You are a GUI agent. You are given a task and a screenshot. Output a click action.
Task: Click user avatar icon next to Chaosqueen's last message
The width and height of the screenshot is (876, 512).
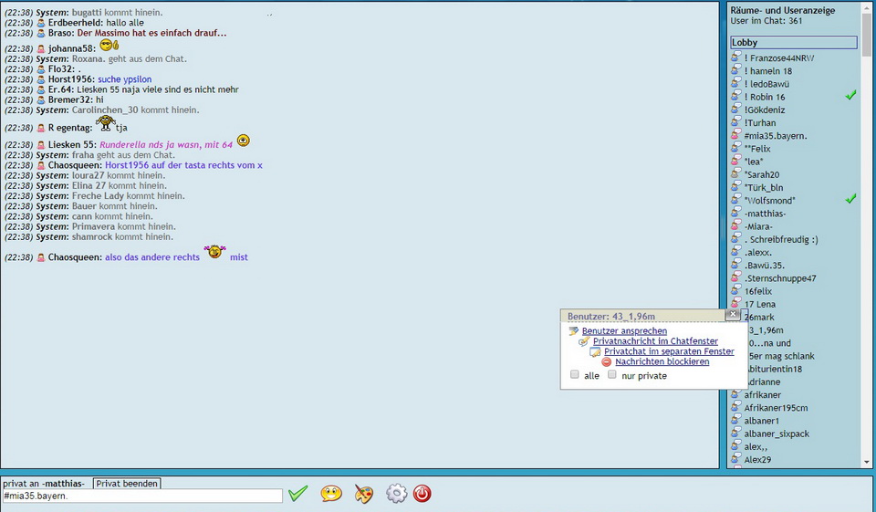[41, 257]
